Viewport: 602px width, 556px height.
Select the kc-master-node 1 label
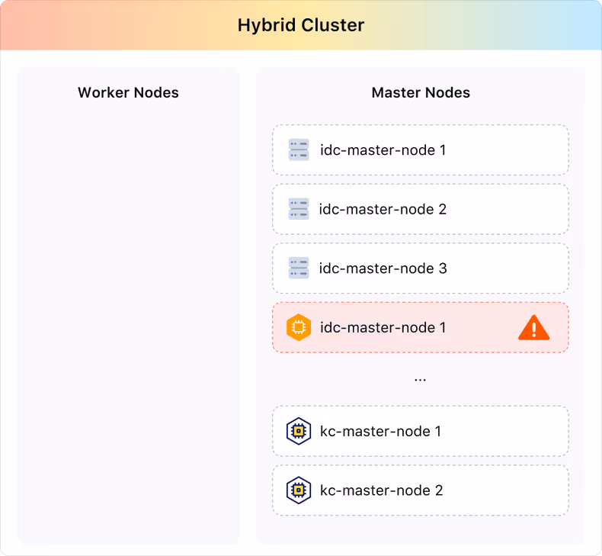380,431
